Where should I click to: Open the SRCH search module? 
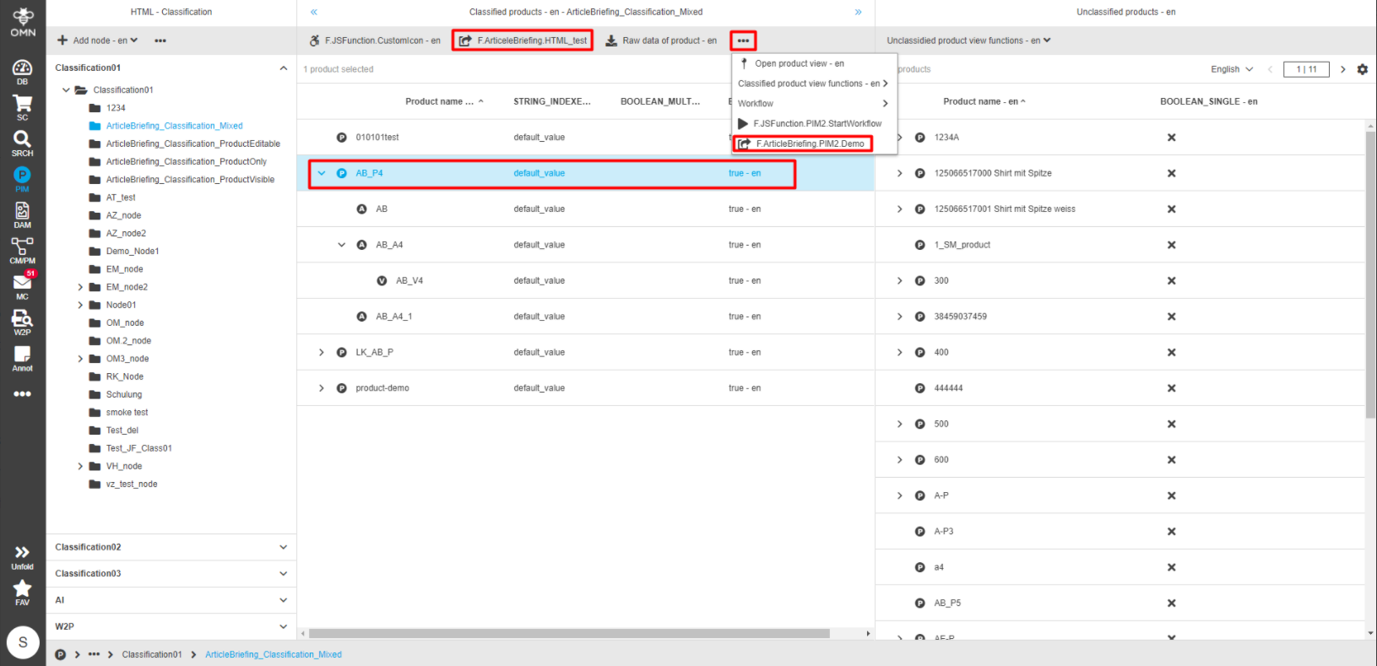point(22,143)
